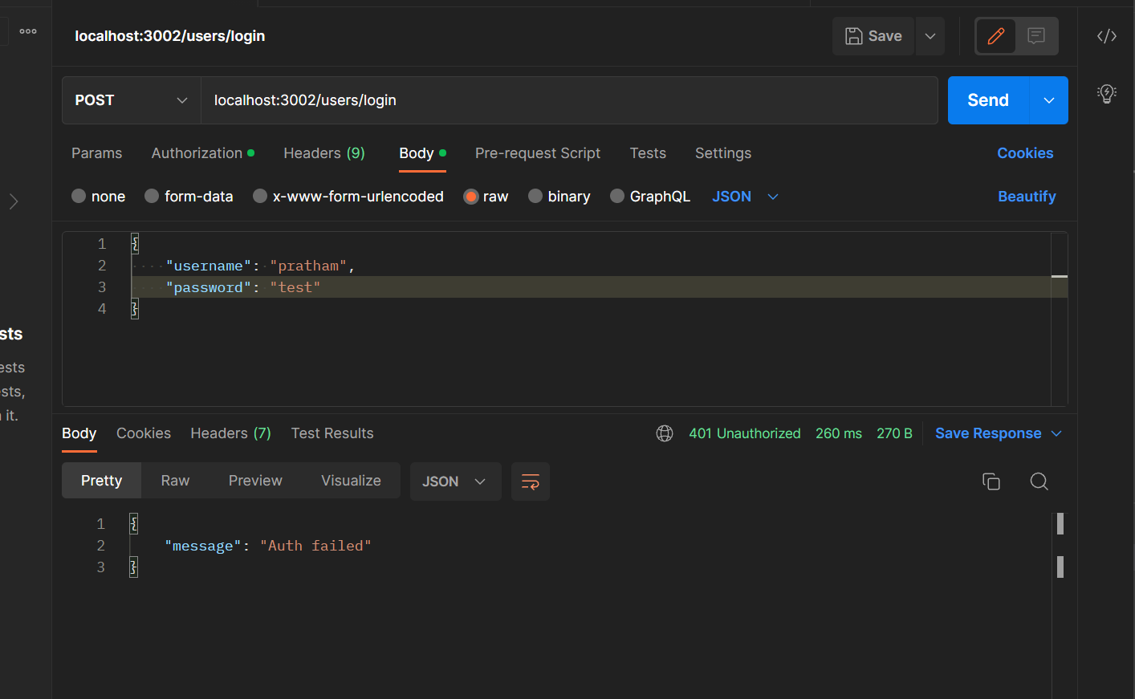Click the Send button
The width and height of the screenshot is (1135, 699).
988,100
